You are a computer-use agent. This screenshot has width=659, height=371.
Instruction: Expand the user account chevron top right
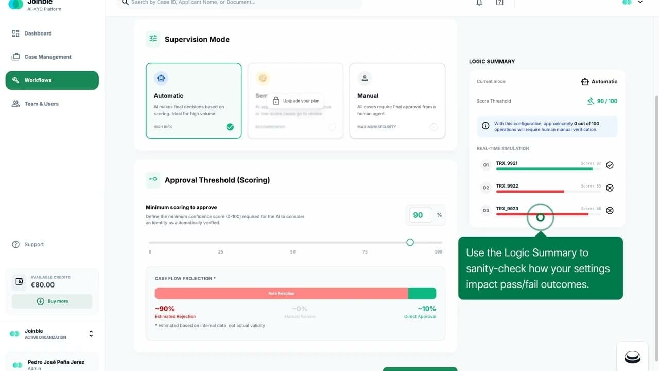640,3
